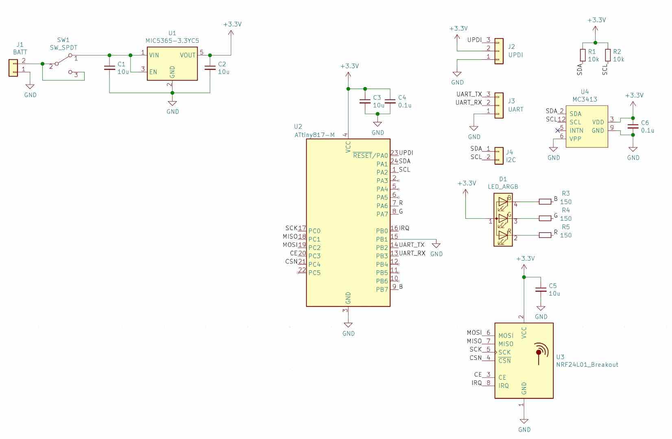Viewport: 672px width, 439px height.
Task: Select the J4 I2C connector symbol
Action: tap(498, 156)
